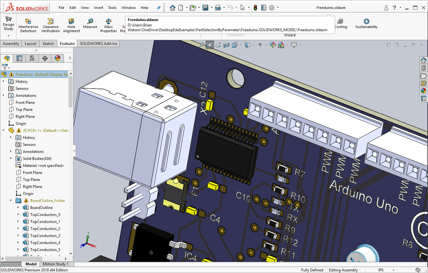
Task: Open the DisplayManager color wheel tab
Action: click(57, 58)
